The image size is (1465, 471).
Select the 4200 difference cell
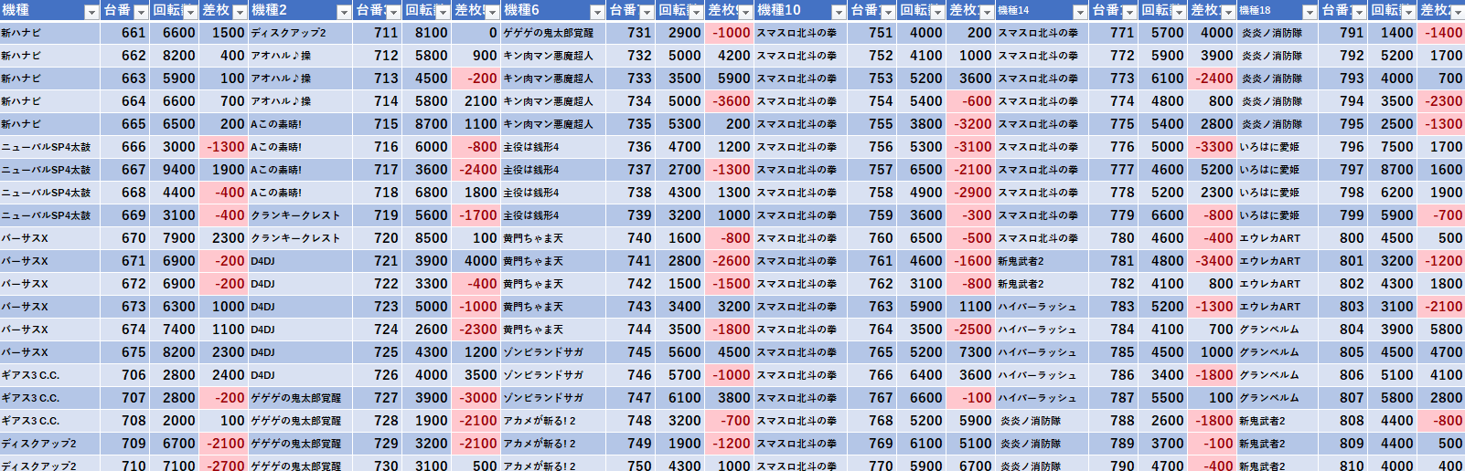click(730, 56)
